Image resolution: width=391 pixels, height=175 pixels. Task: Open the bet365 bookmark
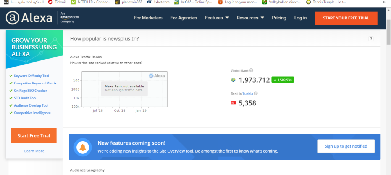pos(193,2)
